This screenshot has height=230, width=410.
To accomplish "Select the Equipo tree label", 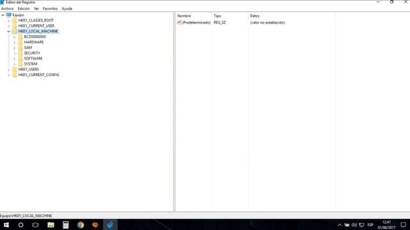I will tap(18, 15).
